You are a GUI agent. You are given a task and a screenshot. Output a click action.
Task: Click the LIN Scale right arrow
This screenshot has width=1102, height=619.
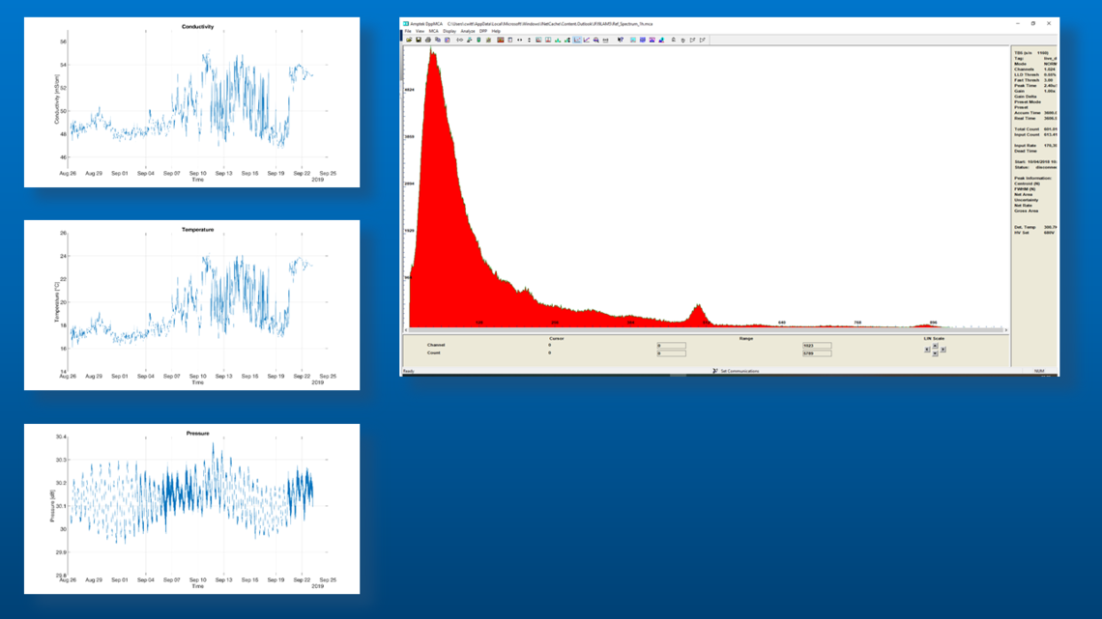point(943,350)
